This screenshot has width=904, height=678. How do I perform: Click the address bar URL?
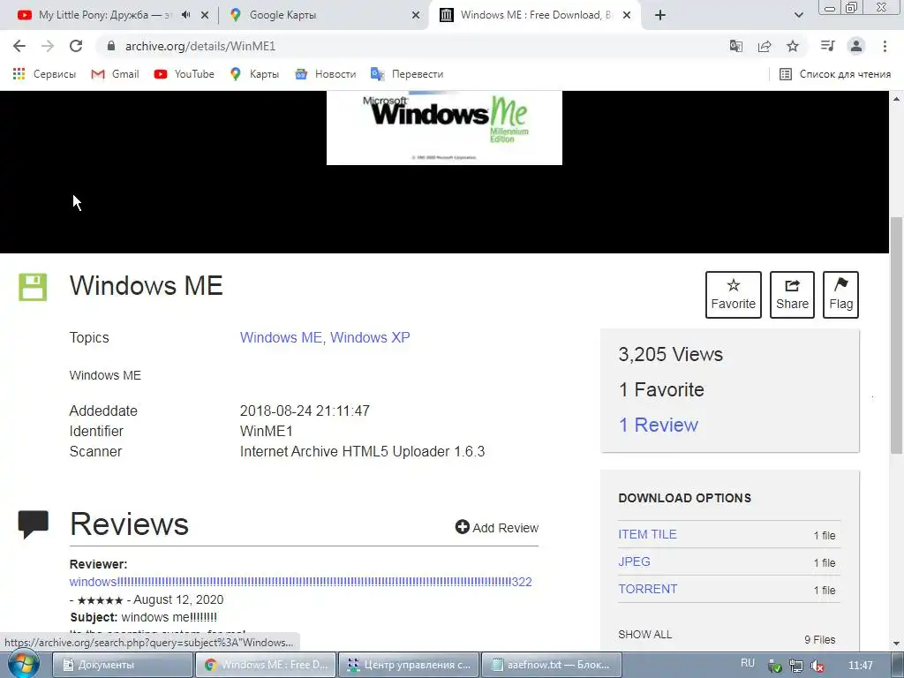(200, 46)
